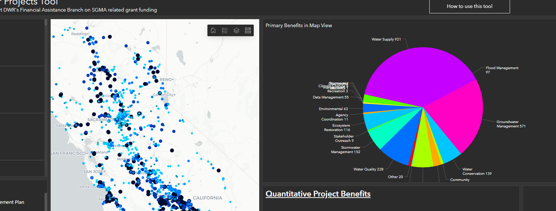Open the Basemap gallery icon

point(248,30)
